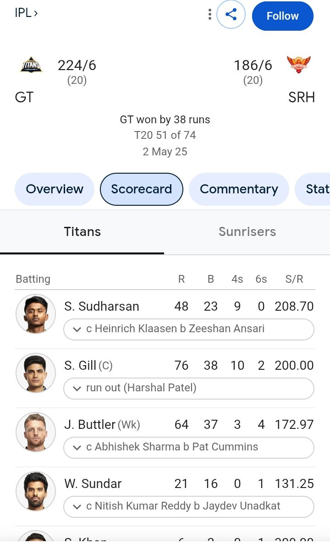Tap the Gujarat Titans team logo
The width and height of the screenshot is (330, 543).
[x=31, y=66]
